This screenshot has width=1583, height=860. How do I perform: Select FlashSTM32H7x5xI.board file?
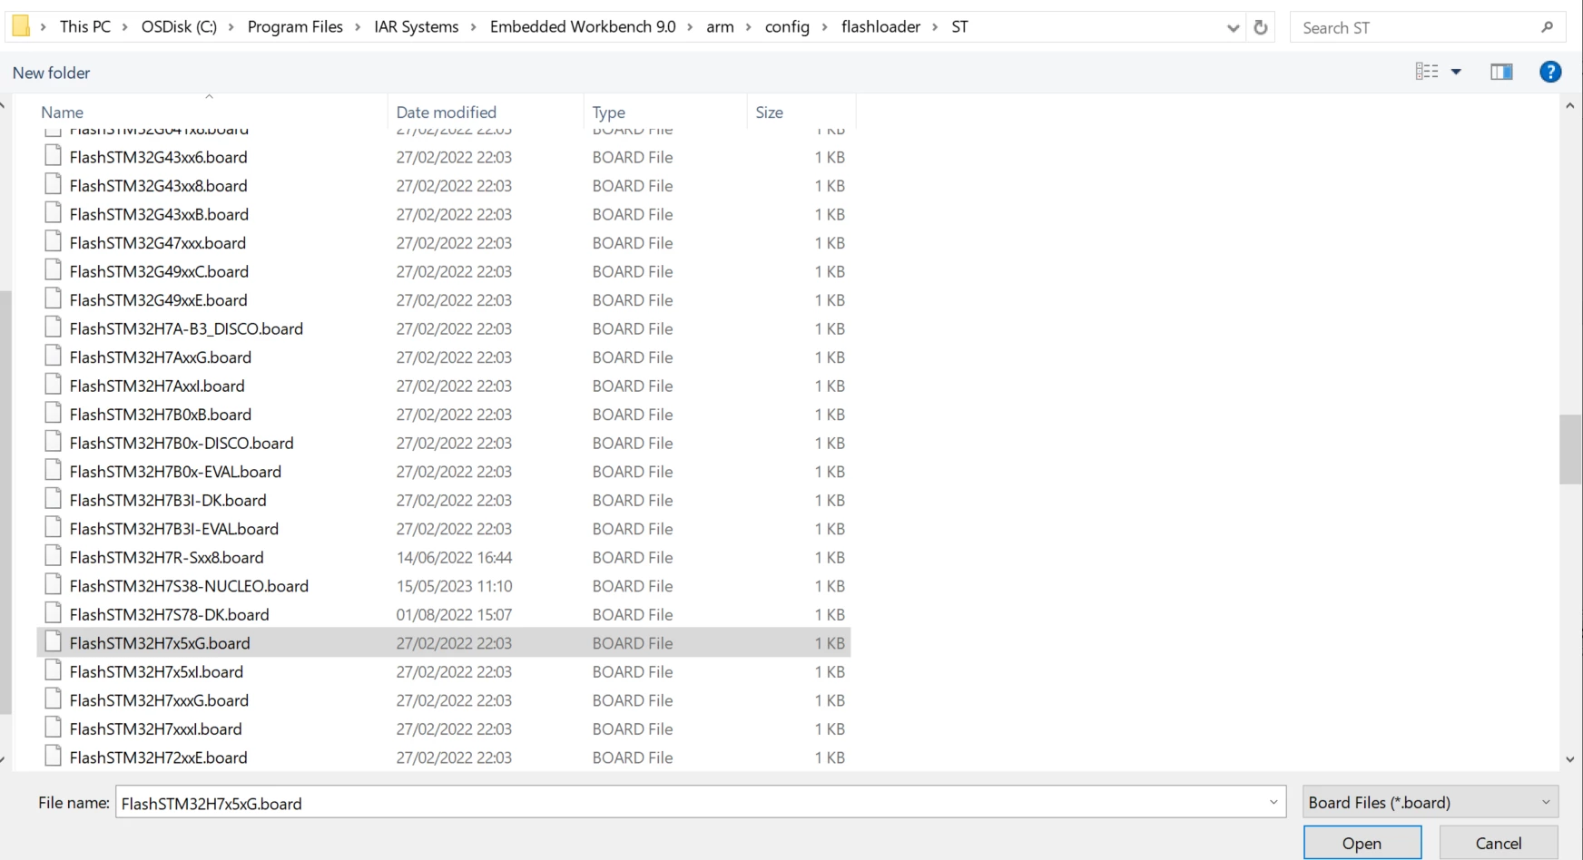click(444, 671)
